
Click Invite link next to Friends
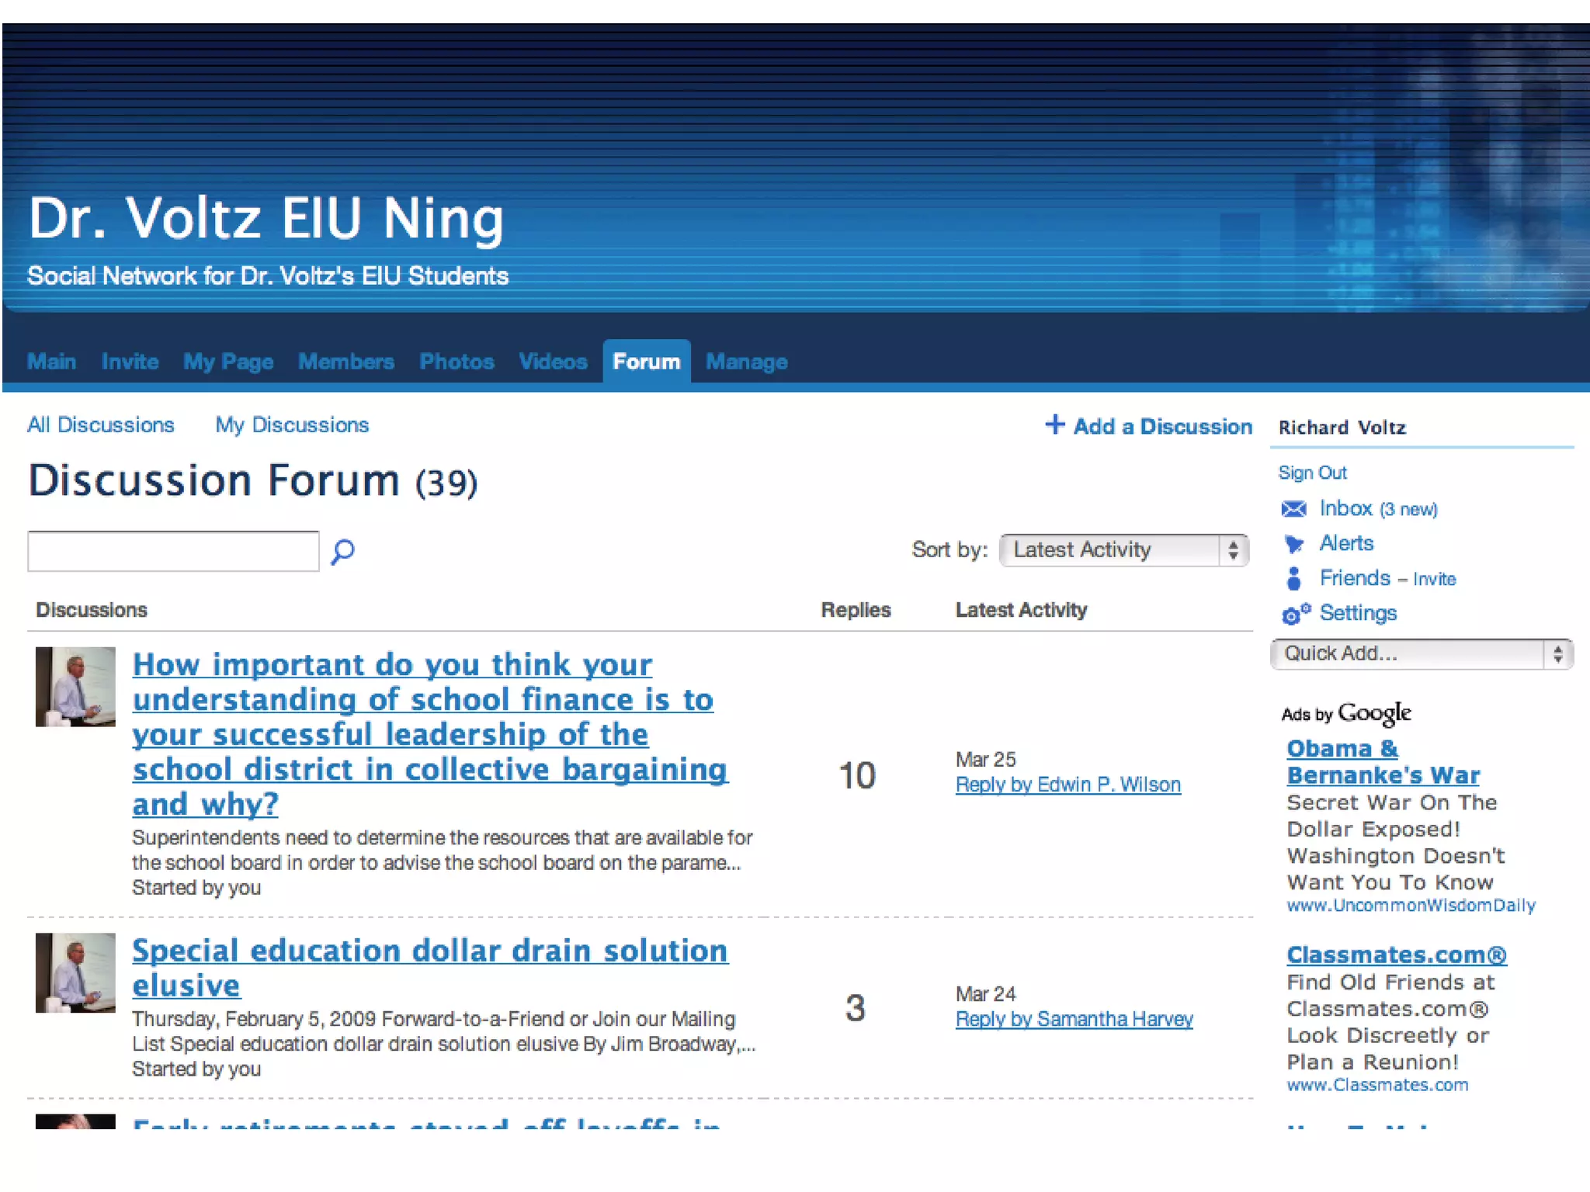[x=1434, y=579]
